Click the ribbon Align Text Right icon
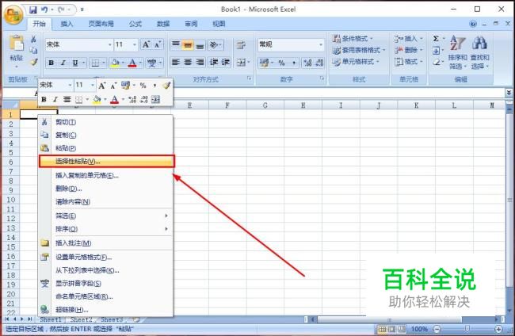Image resolution: width=515 pixels, height=336 pixels. pos(200,62)
